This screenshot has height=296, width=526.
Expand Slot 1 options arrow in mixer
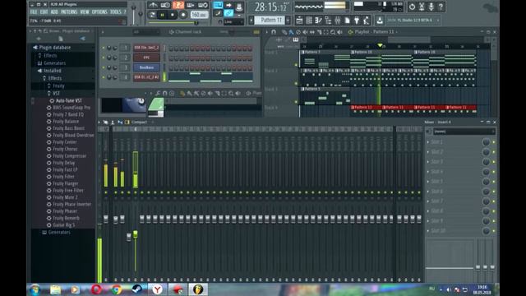[x=428, y=142]
